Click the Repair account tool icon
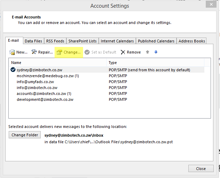Screen dimensions: 220x178 (34, 52)
